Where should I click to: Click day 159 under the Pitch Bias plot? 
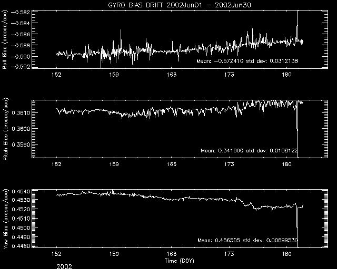tap(114, 164)
